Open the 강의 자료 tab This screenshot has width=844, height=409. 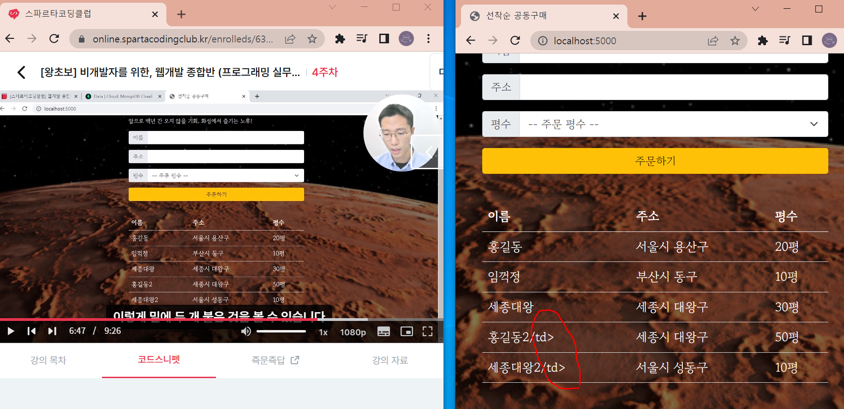390,360
